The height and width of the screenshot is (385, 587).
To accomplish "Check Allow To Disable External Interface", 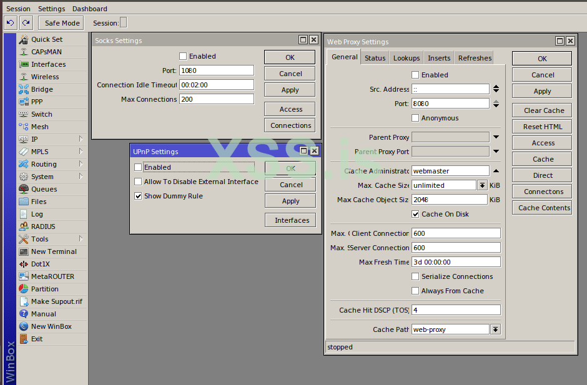I will point(138,182).
